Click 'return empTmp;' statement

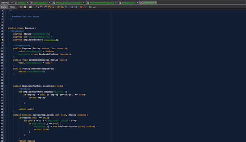click(x=38, y=97)
